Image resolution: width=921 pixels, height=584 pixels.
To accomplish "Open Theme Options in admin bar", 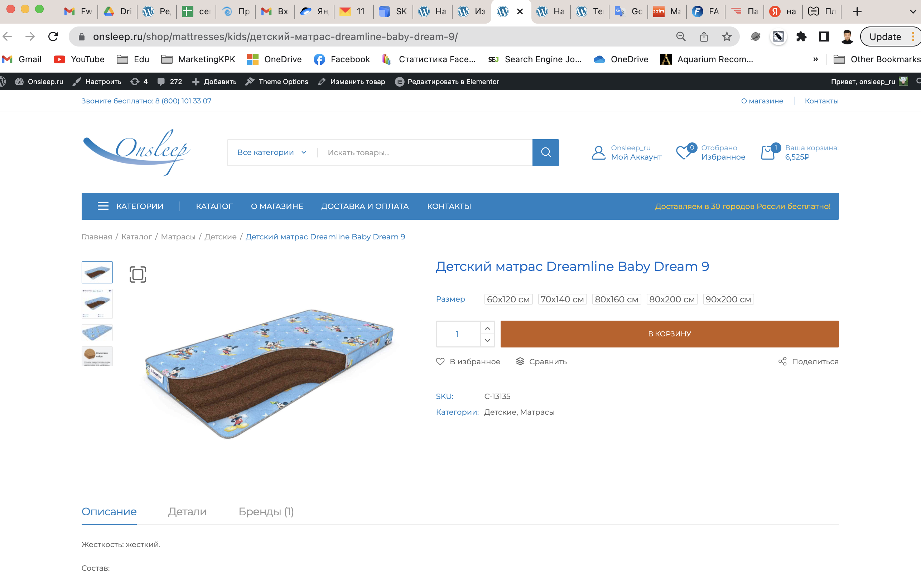I will [x=276, y=81].
